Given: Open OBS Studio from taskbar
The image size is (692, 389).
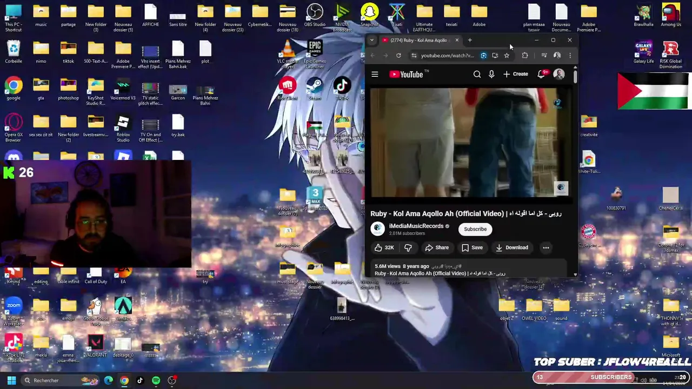Looking at the screenshot, I should [x=172, y=380].
